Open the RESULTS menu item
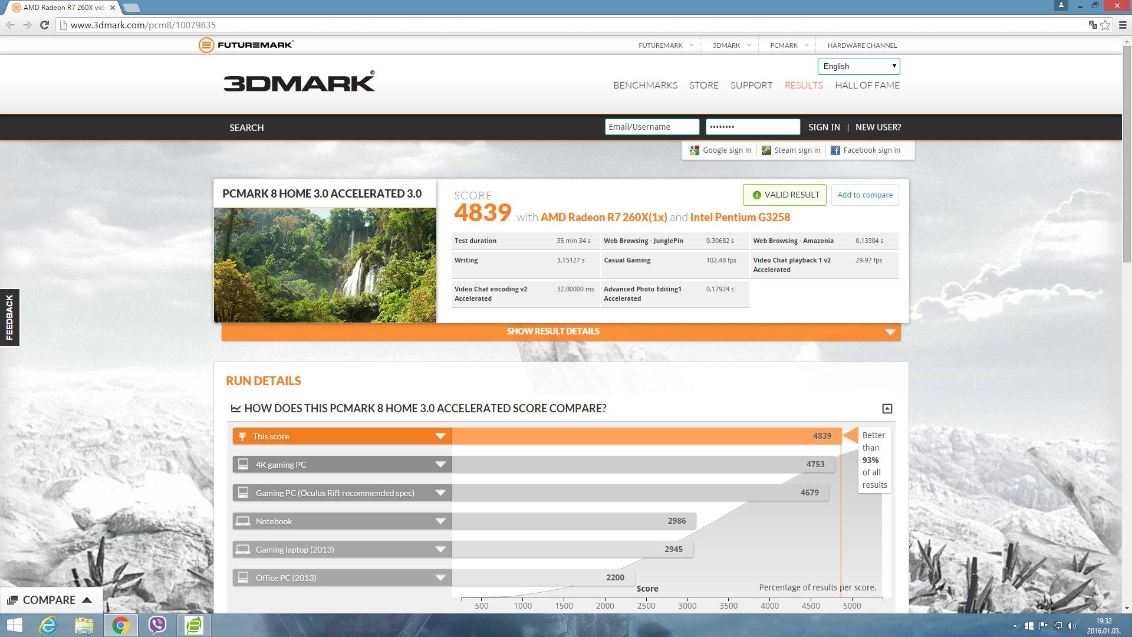The image size is (1132, 637). coord(804,86)
